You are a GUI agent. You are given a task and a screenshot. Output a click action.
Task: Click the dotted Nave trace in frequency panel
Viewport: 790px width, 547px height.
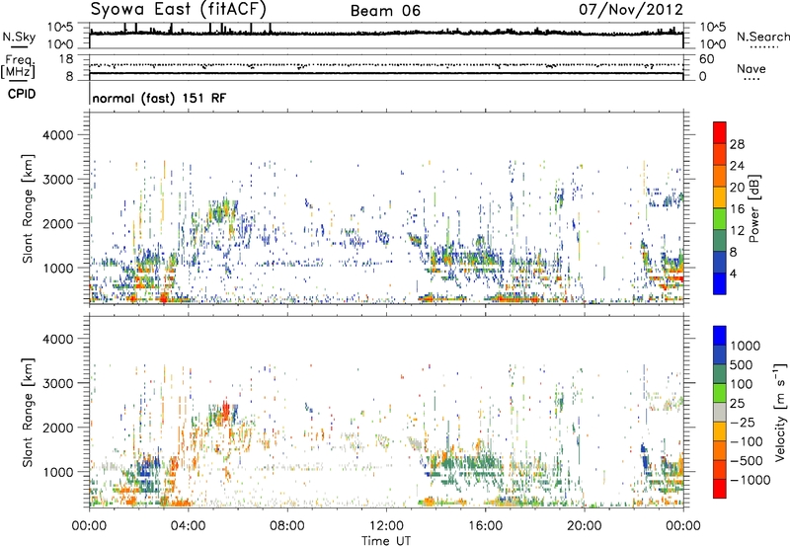coord(386,65)
